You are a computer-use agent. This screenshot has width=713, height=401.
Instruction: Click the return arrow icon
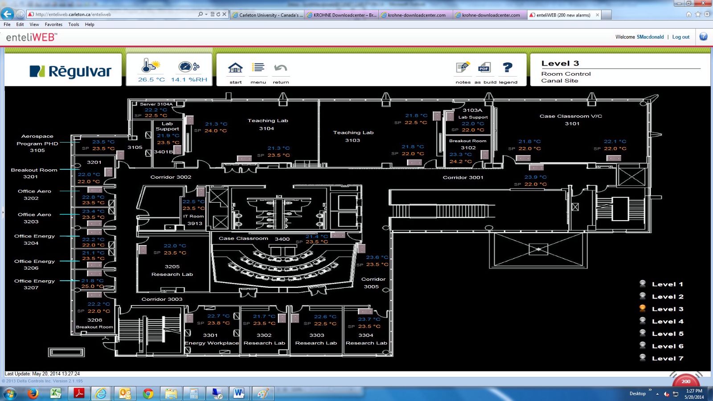[x=281, y=68]
